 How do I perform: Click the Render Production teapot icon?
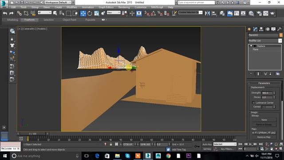tap(272, 13)
